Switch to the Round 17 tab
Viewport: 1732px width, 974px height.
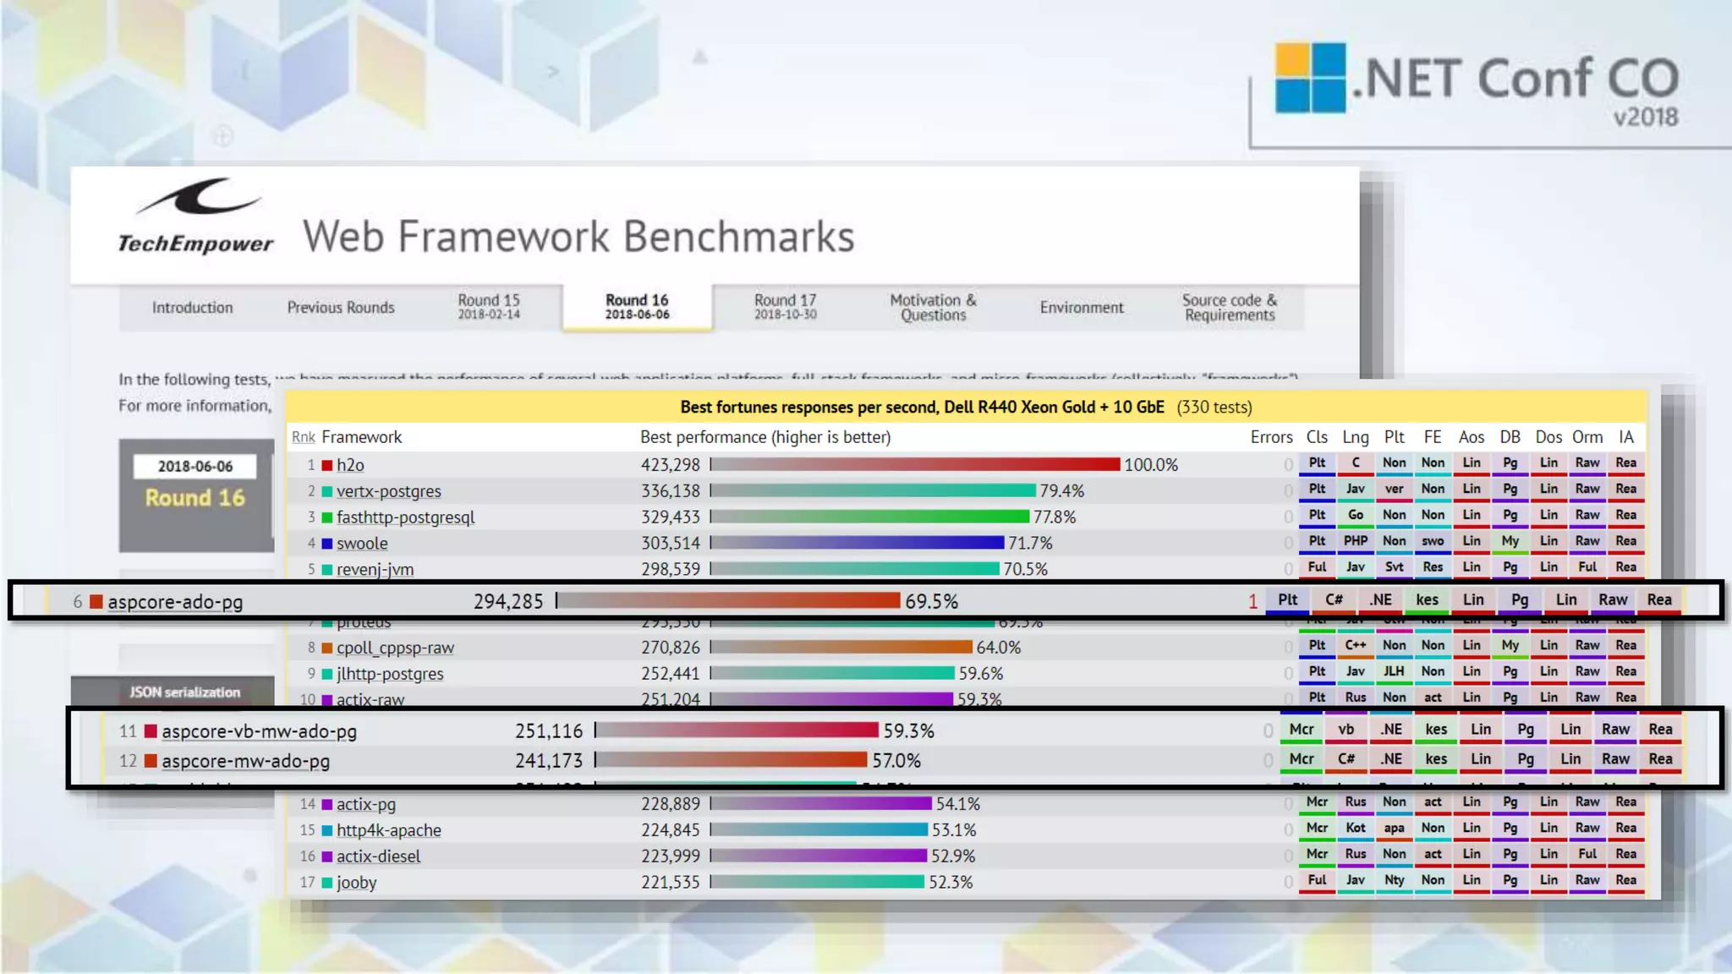tap(785, 306)
